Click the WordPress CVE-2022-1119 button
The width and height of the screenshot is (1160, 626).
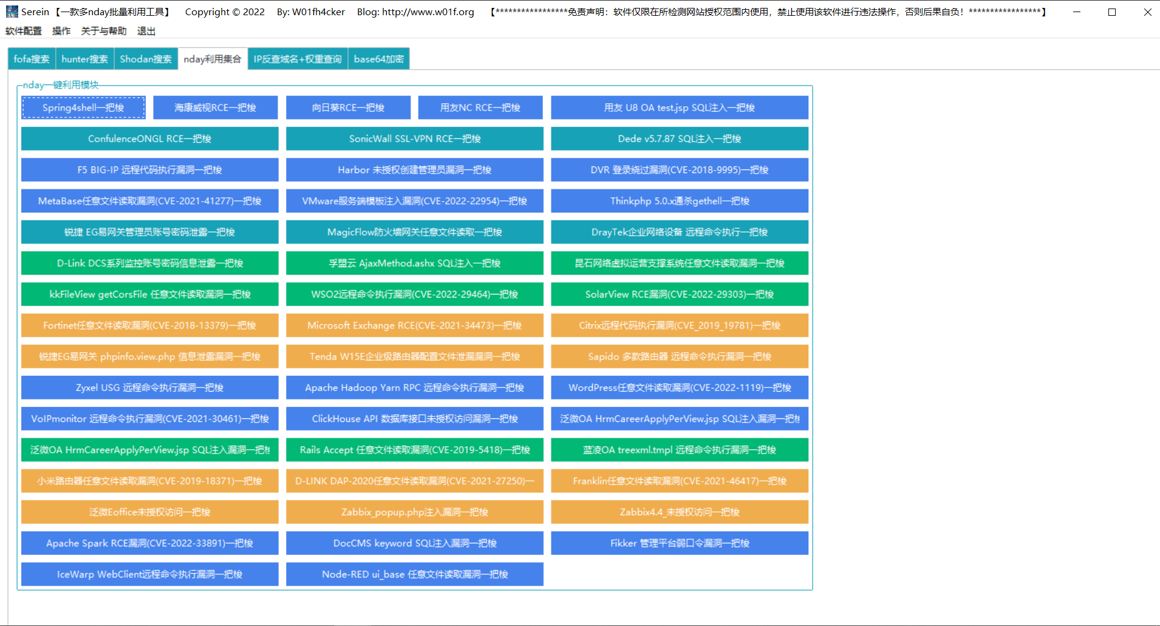coord(680,387)
